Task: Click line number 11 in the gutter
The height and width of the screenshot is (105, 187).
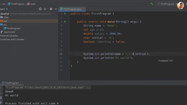Action: click(x=61, y=54)
